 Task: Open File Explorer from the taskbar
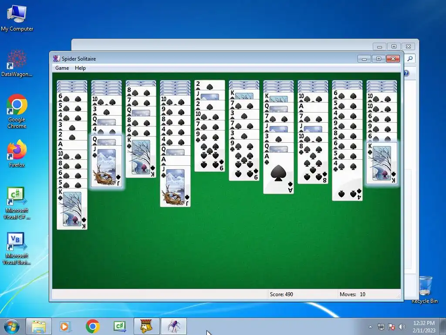point(39,326)
